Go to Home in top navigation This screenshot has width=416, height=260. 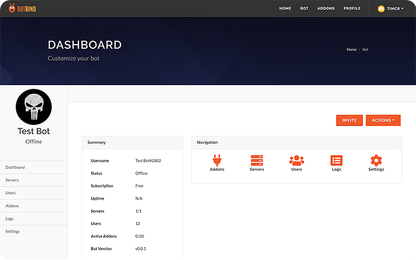coord(285,8)
